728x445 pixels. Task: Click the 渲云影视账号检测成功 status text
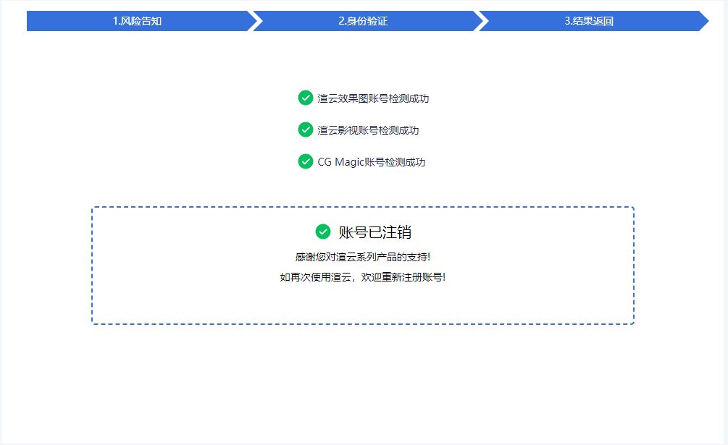pos(368,130)
